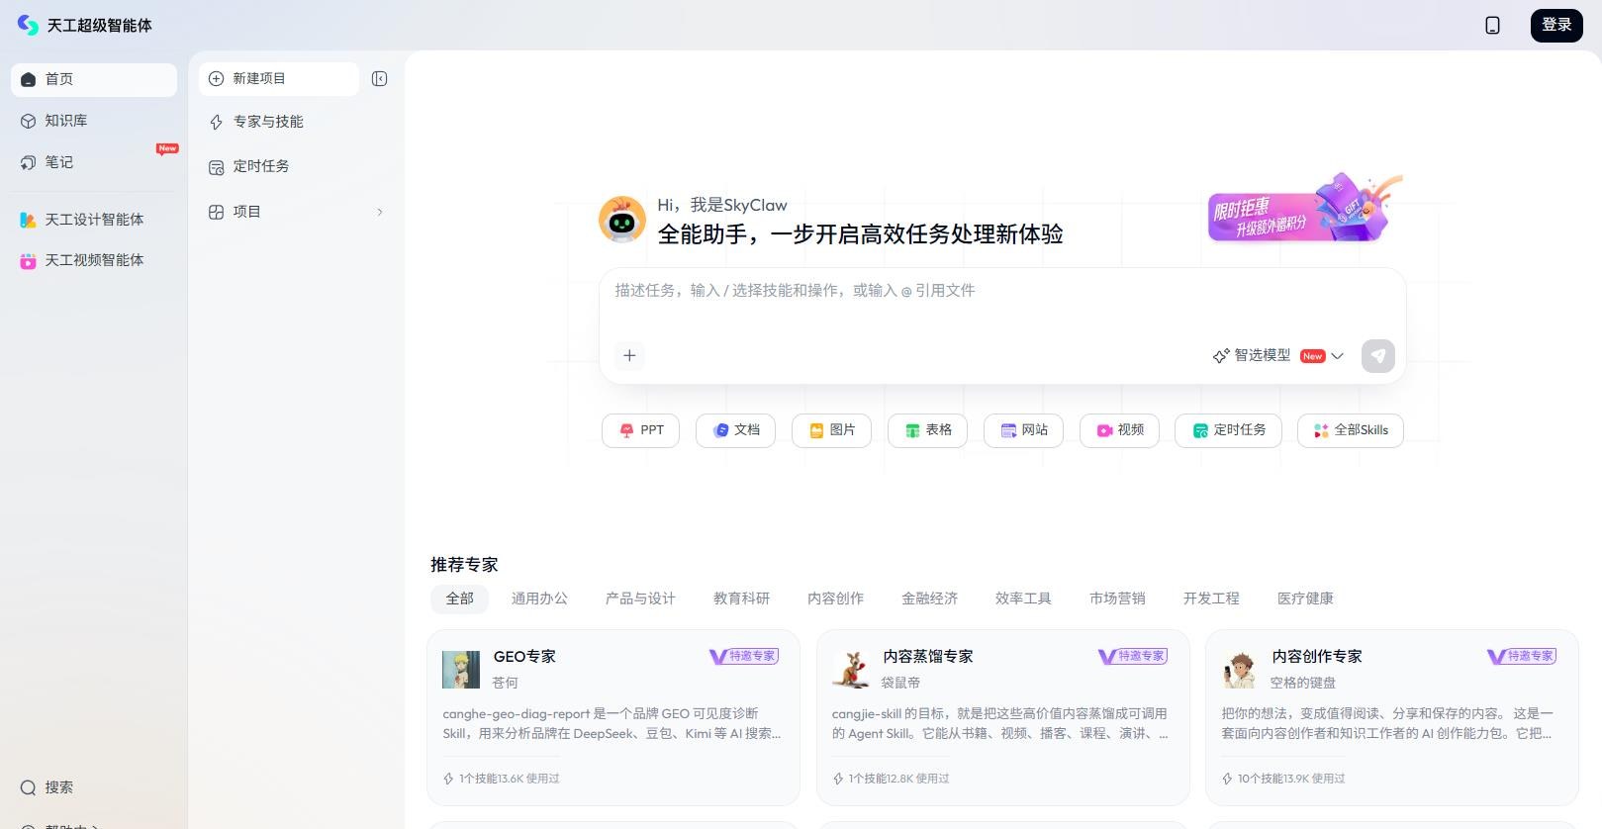Open 天工视频智能体 link
The image size is (1602, 829).
(x=94, y=260)
